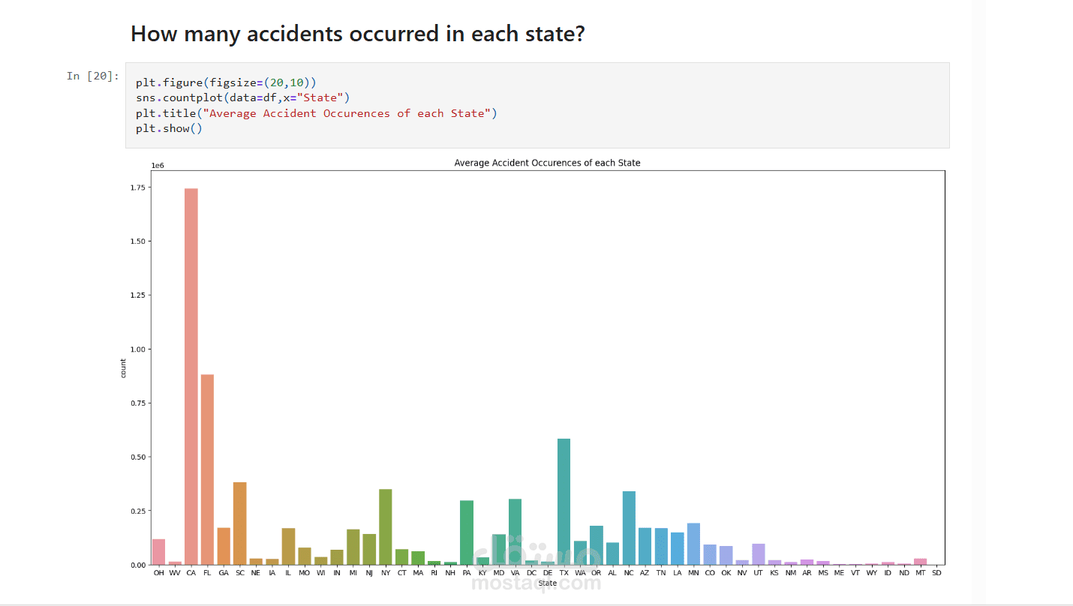Click the SD tick label on the x-axis
This screenshot has width=1073, height=606.
936,573
